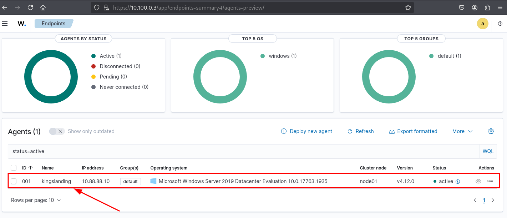
Task: Click the Operating system column header
Action: point(169,168)
